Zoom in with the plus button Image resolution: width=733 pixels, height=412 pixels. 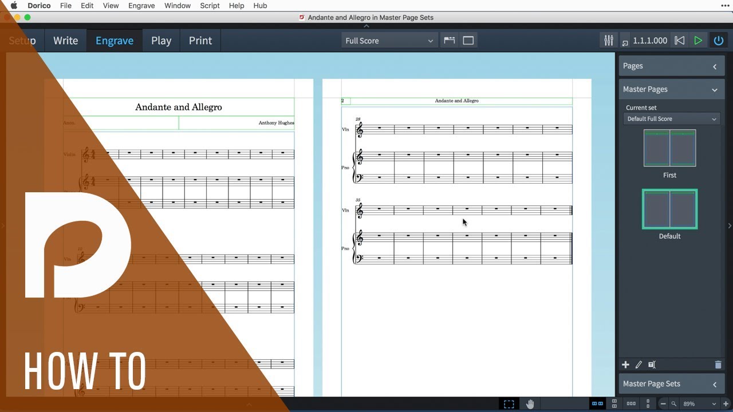[x=726, y=404]
